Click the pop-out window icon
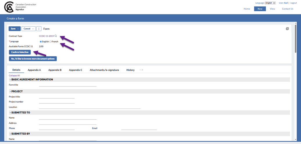Screen dimensions: 301x144 [287, 29]
